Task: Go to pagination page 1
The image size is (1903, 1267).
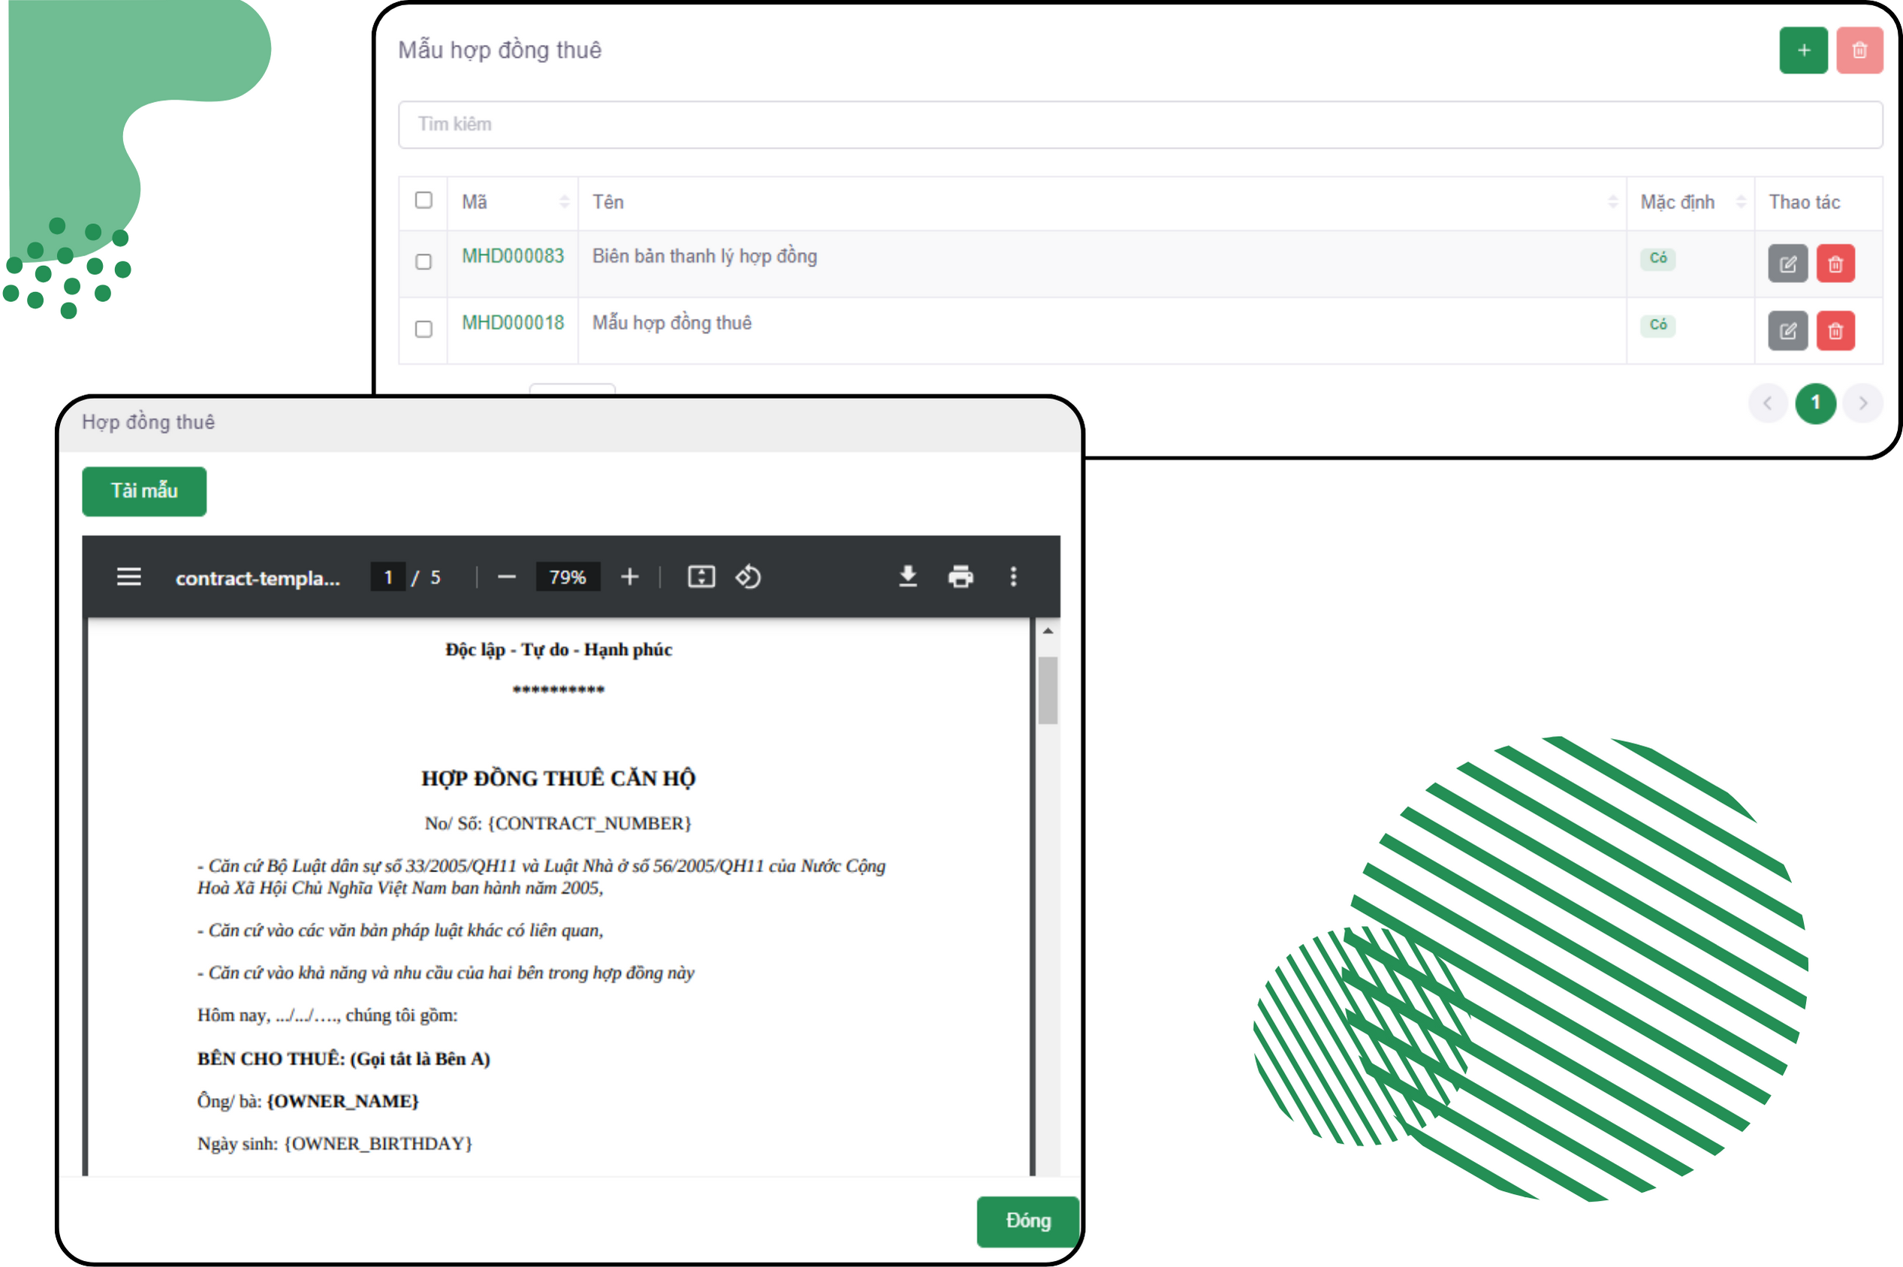Action: 1815,403
